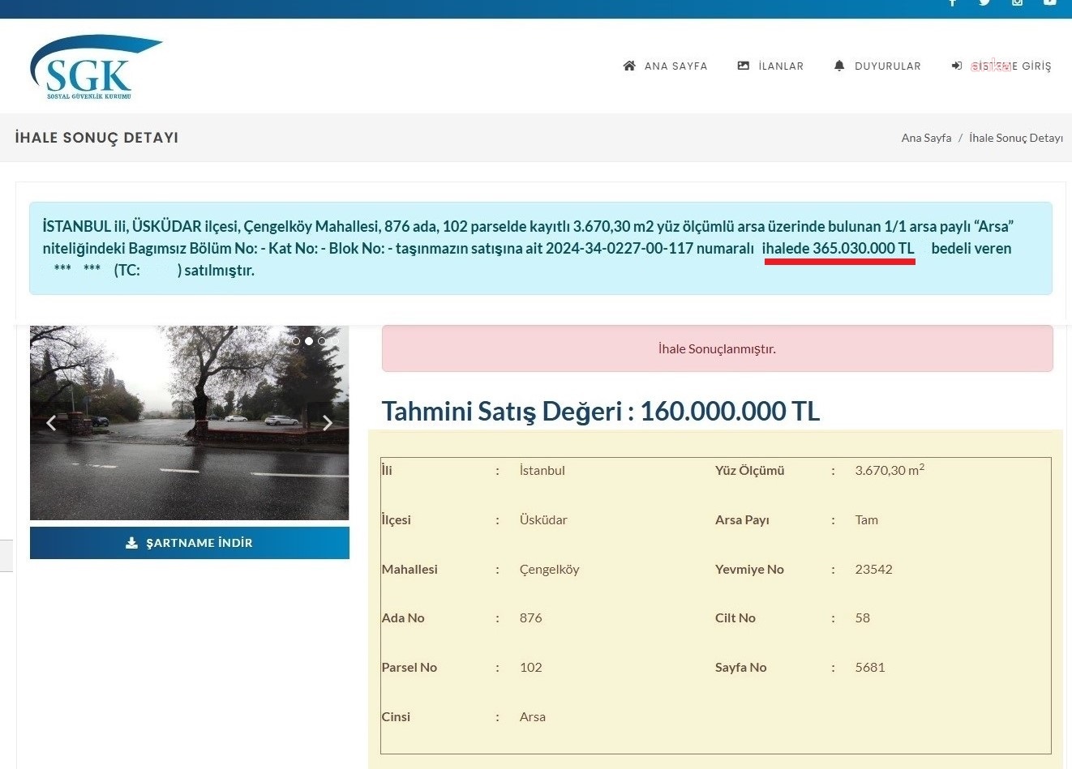The image size is (1072, 769).
Task: Click the Ada No value 876
Action: [531, 618]
